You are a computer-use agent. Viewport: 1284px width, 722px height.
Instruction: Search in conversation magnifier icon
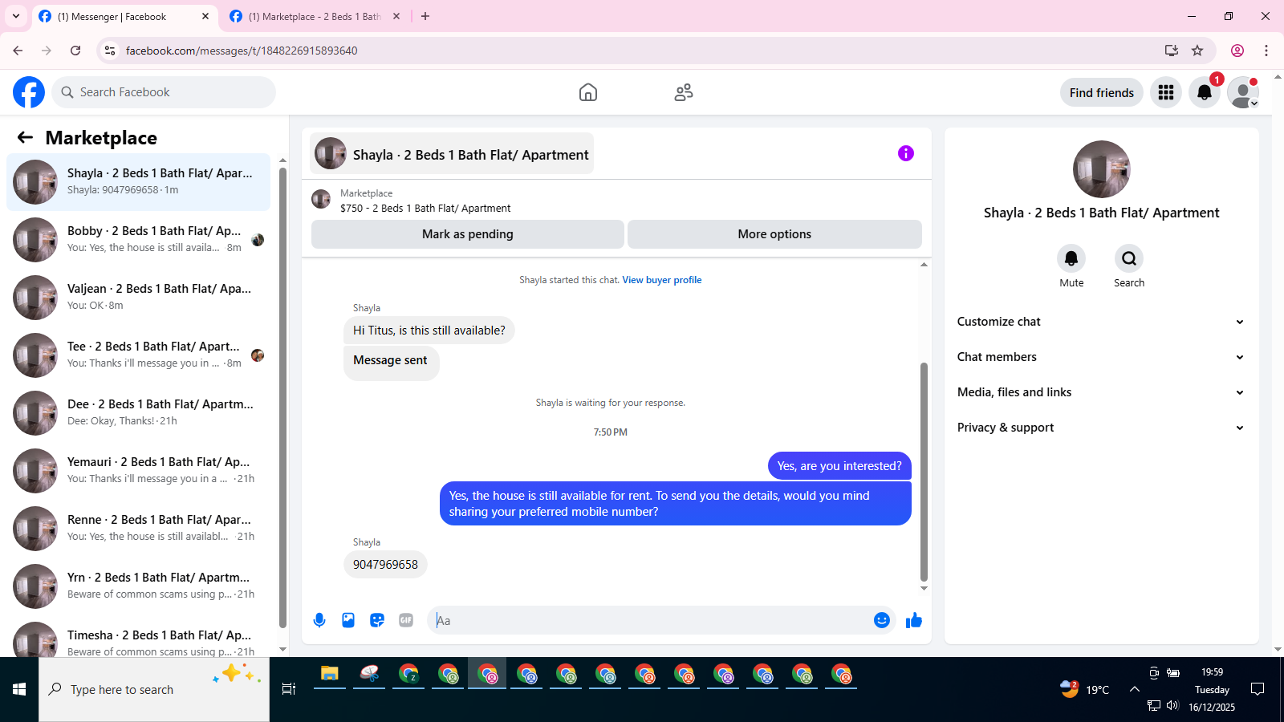1129,258
